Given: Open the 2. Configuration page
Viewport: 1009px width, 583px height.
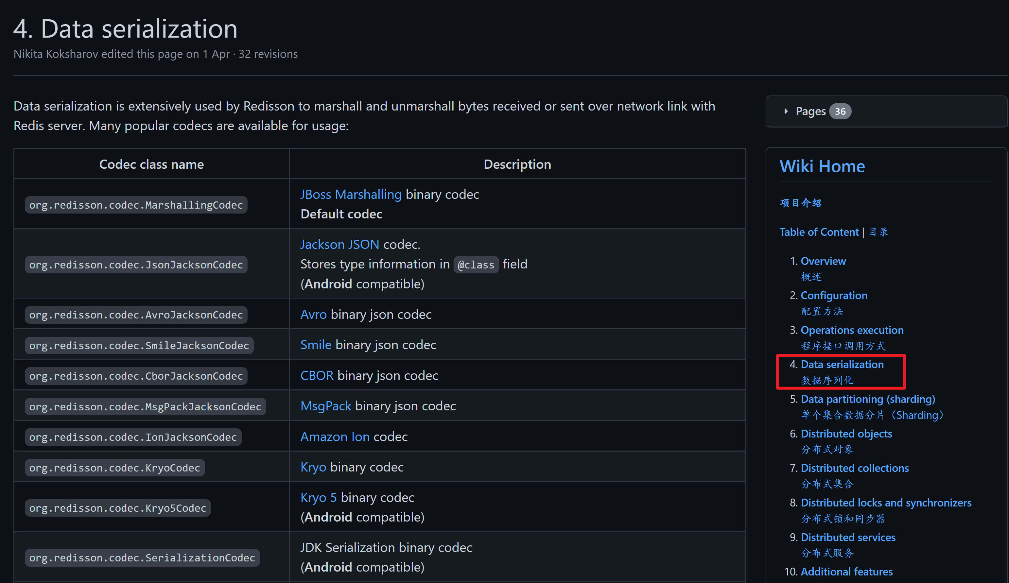Looking at the screenshot, I should point(834,296).
